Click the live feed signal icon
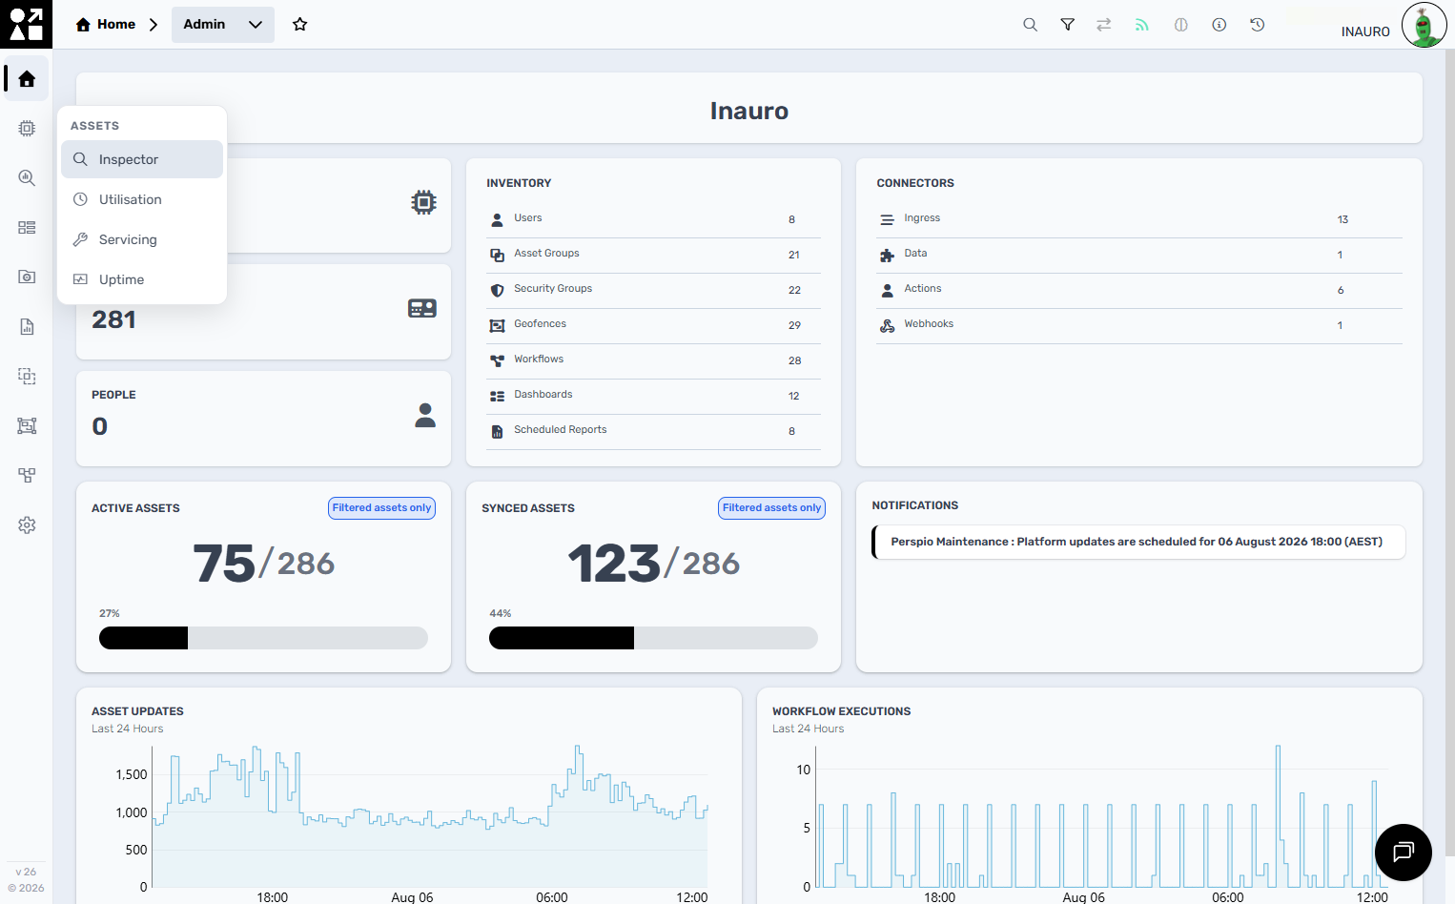This screenshot has width=1455, height=904. tap(1141, 25)
